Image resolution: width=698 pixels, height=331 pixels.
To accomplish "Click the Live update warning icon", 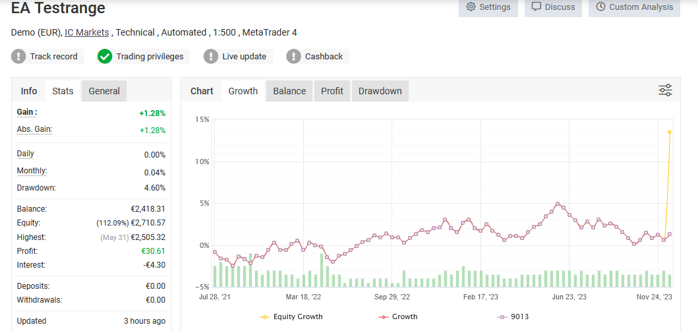I will click(211, 57).
